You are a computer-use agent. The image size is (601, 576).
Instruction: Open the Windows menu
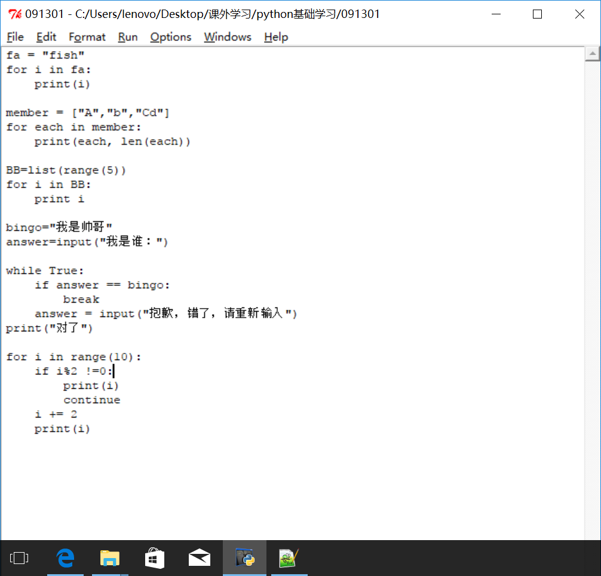point(228,37)
